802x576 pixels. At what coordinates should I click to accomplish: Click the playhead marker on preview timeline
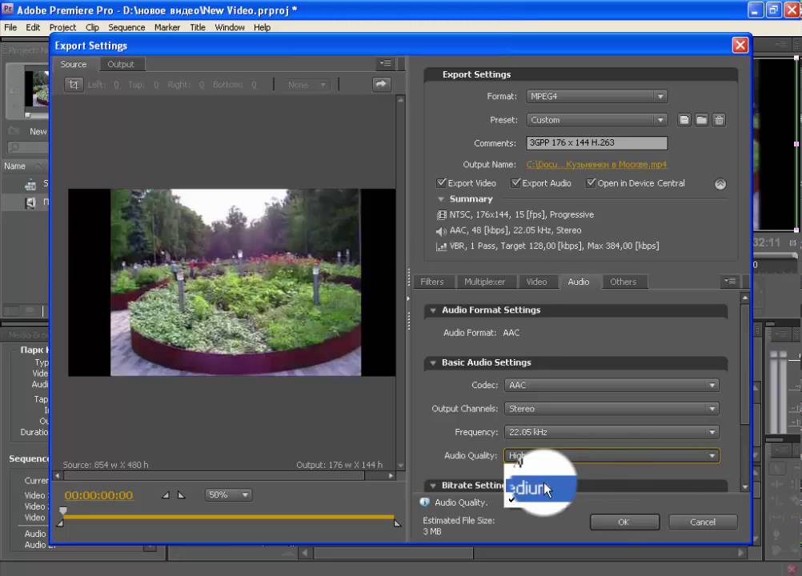pyautogui.click(x=63, y=511)
